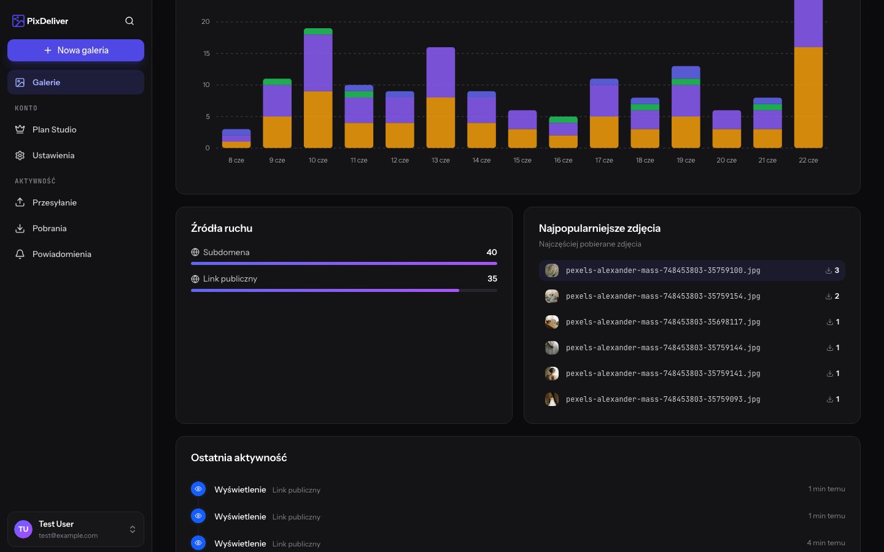884x552 pixels.
Task: Open search with the magnifier icon
Action: 130,21
